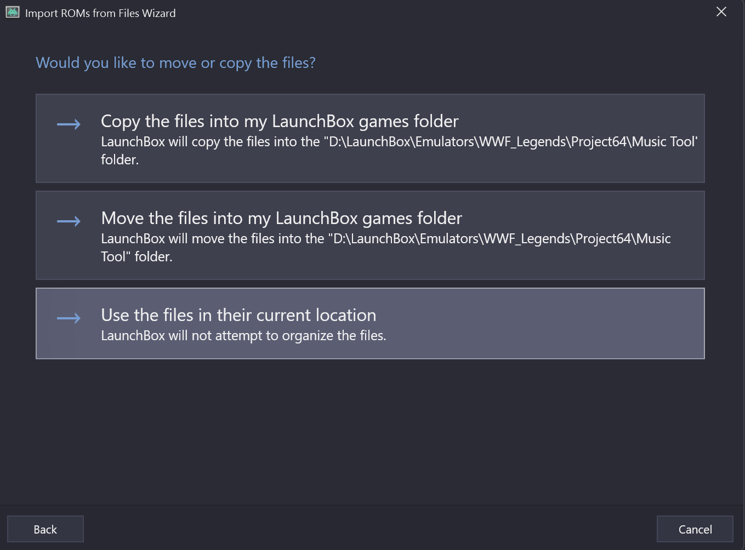The image size is (745, 550).
Task: Click the LaunchBox app icon in title bar
Action: tap(13, 12)
